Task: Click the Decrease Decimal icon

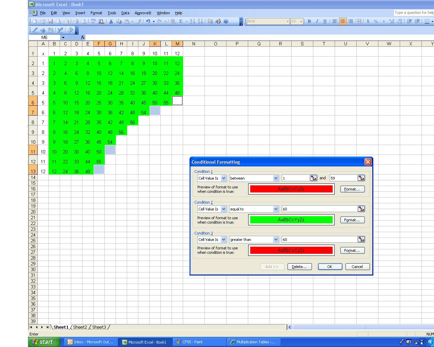Action: [399, 21]
